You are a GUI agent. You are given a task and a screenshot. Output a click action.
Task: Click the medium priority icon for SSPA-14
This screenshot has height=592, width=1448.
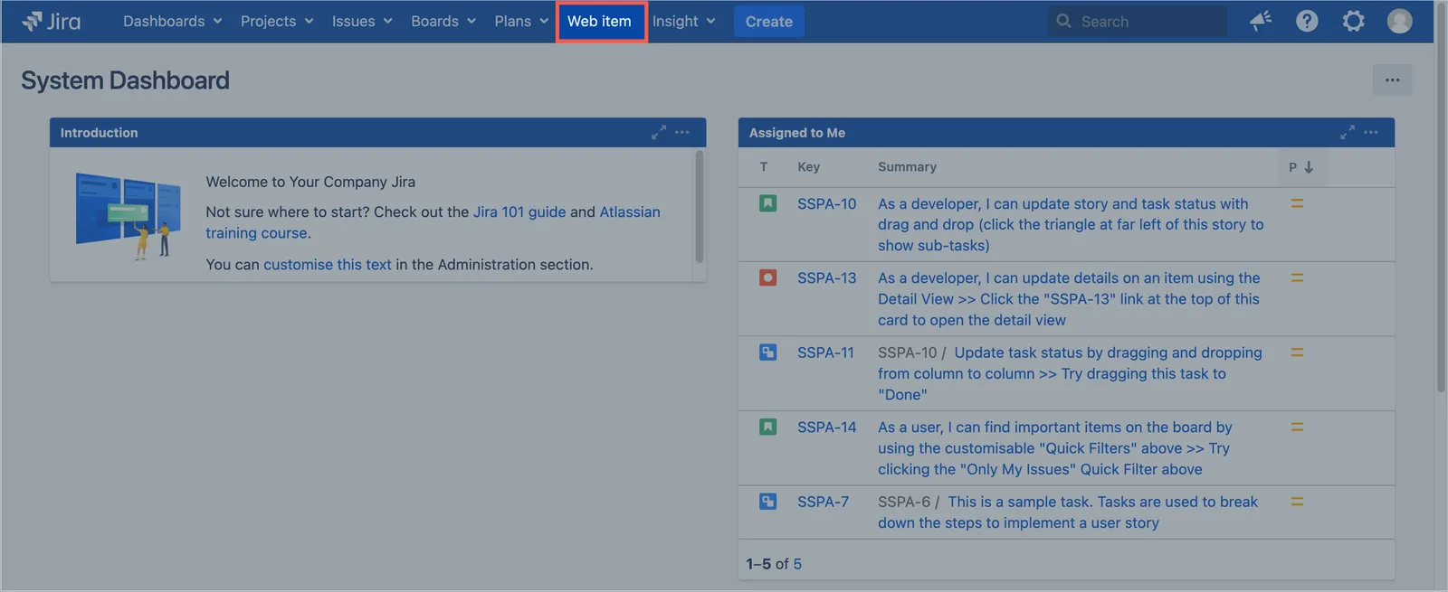tap(1297, 427)
